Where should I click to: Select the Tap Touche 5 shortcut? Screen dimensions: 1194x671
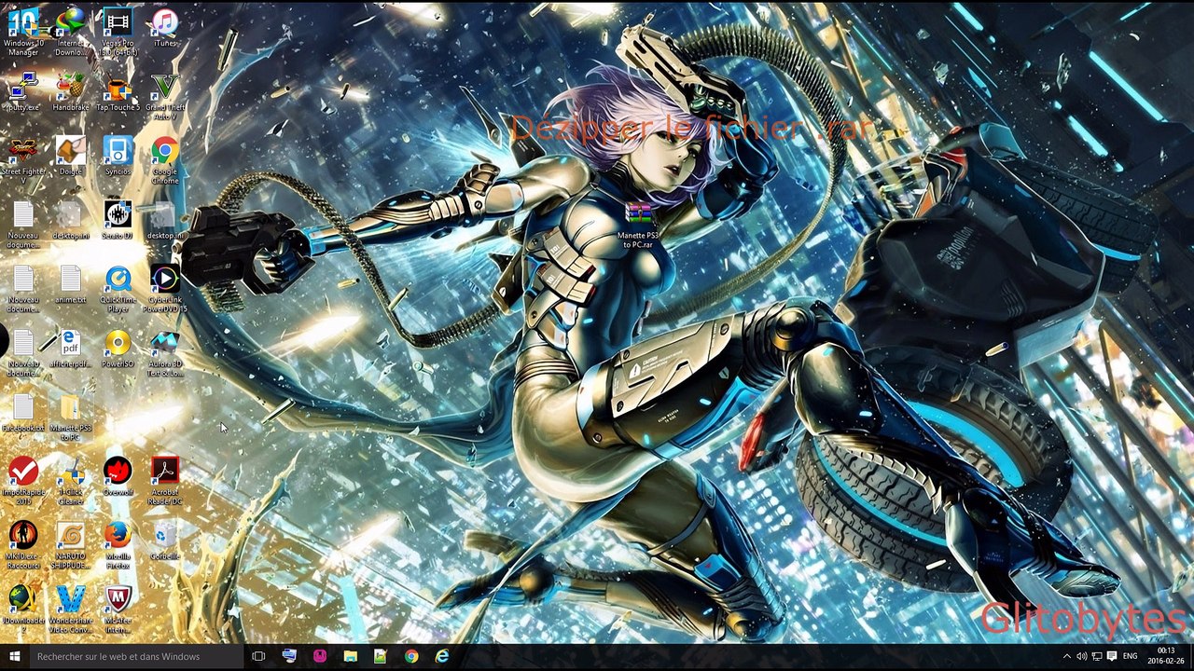[118, 92]
